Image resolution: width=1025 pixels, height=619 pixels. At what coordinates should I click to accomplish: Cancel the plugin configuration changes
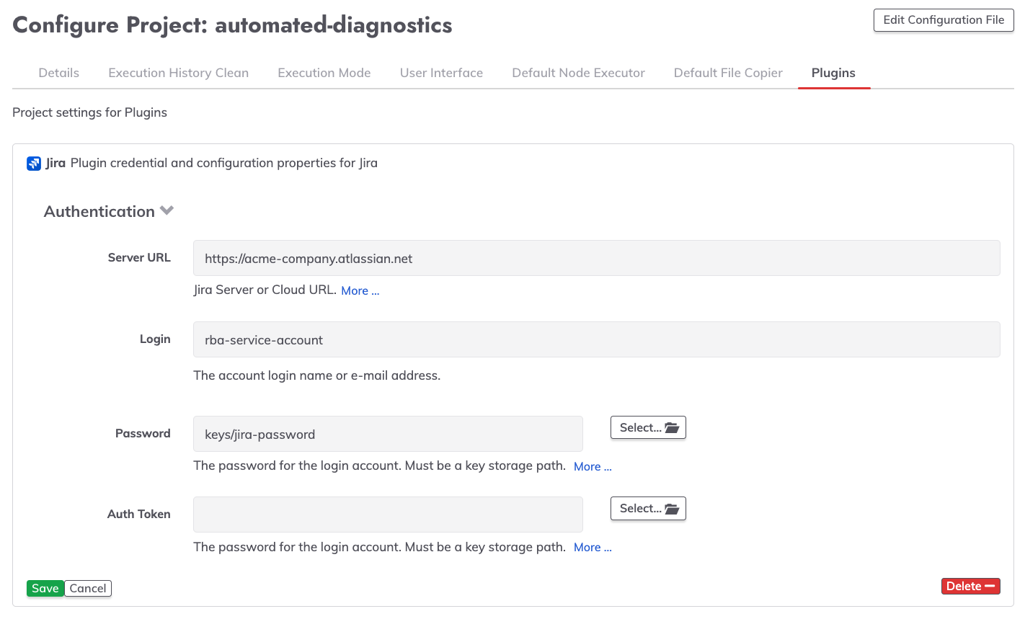(x=88, y=588)
